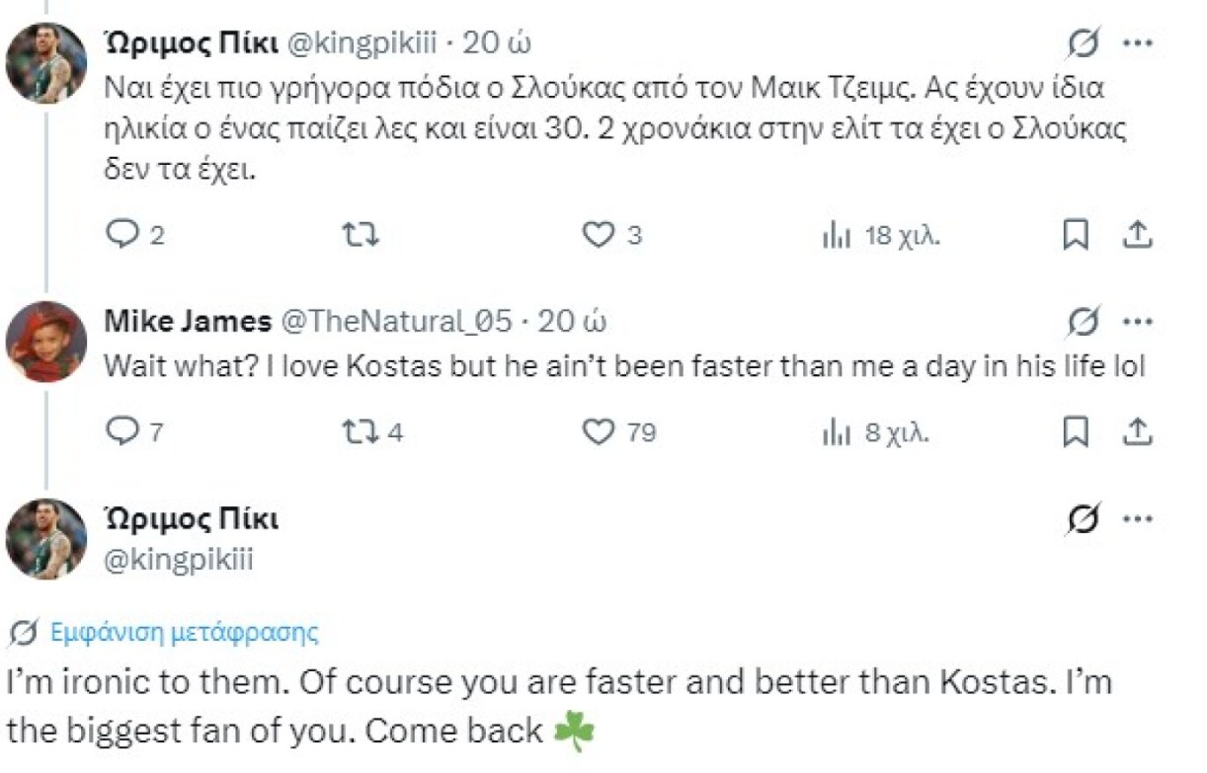The width and height of the screenshot is (1207, 773).
Task: Retweet the first Ώριμος Πίκι tweet
Action: (x=356, y=235)
